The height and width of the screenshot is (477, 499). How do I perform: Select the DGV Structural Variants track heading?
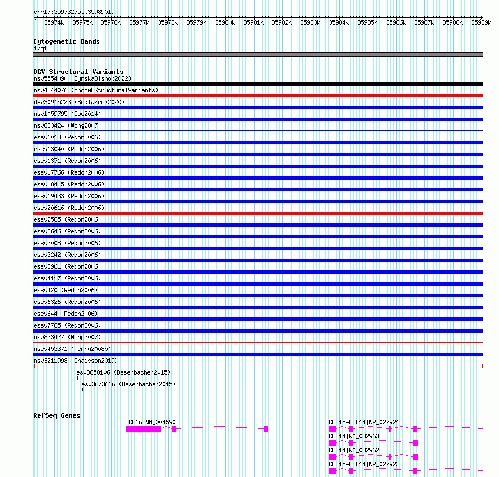click(x=78, y=72)
